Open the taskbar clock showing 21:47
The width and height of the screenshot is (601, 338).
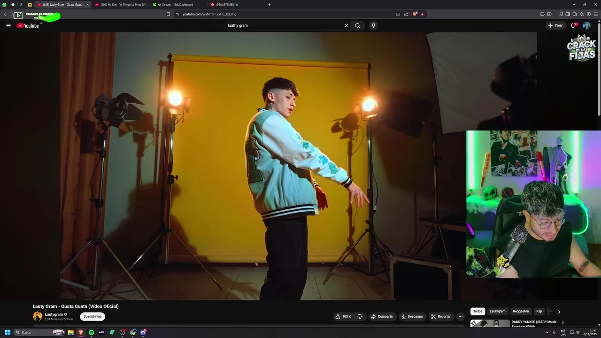590,332
